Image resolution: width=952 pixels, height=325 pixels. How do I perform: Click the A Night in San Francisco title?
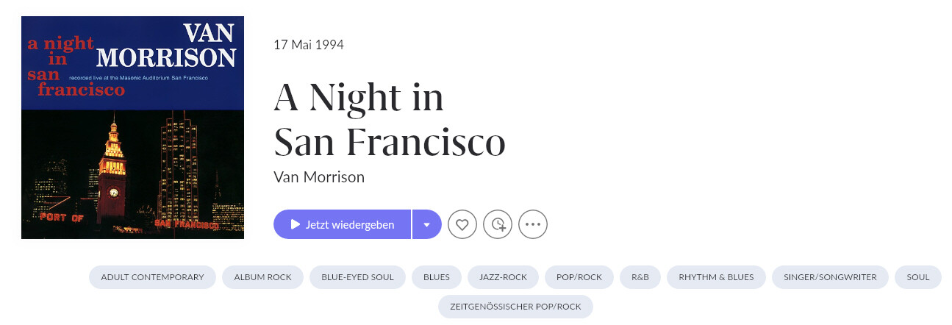(x=390, y=120)
